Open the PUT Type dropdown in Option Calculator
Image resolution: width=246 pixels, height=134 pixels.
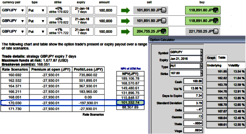(186, 66)
